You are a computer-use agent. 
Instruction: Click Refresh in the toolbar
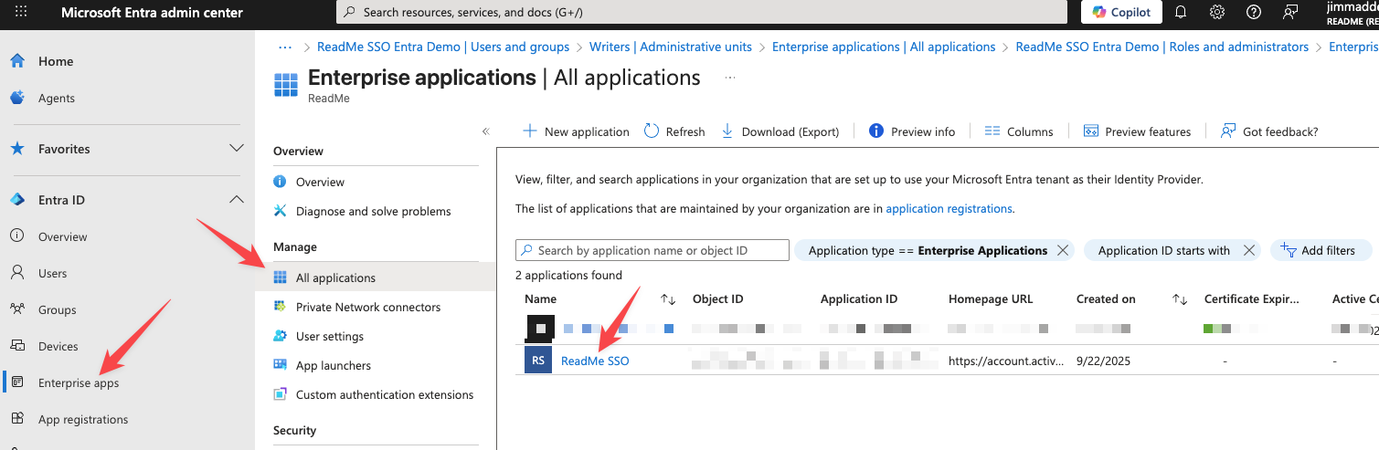674,131
